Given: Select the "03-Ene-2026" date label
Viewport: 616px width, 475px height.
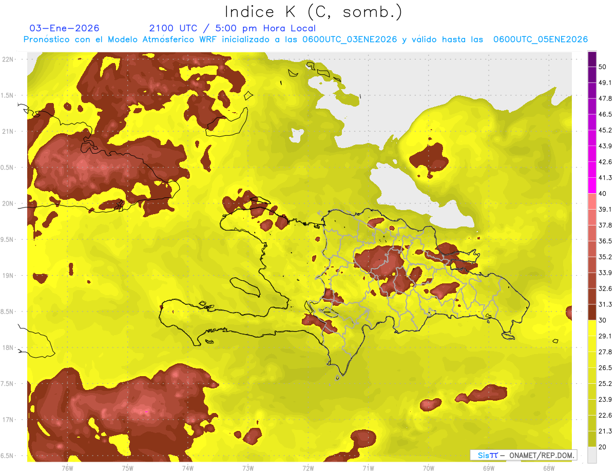Looking at the screenshot, I should pos(65,28).
